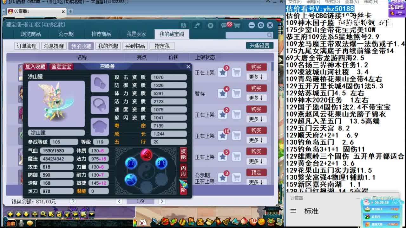Click the broom clear icon in bottom toolbar
Image resolution: width=406 pixels, height=228 pixels.
[67, 214]
